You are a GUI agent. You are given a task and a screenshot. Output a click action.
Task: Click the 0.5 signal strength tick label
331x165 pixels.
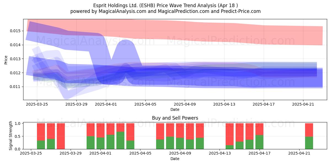pyautogui.click(x=18, y=136)
